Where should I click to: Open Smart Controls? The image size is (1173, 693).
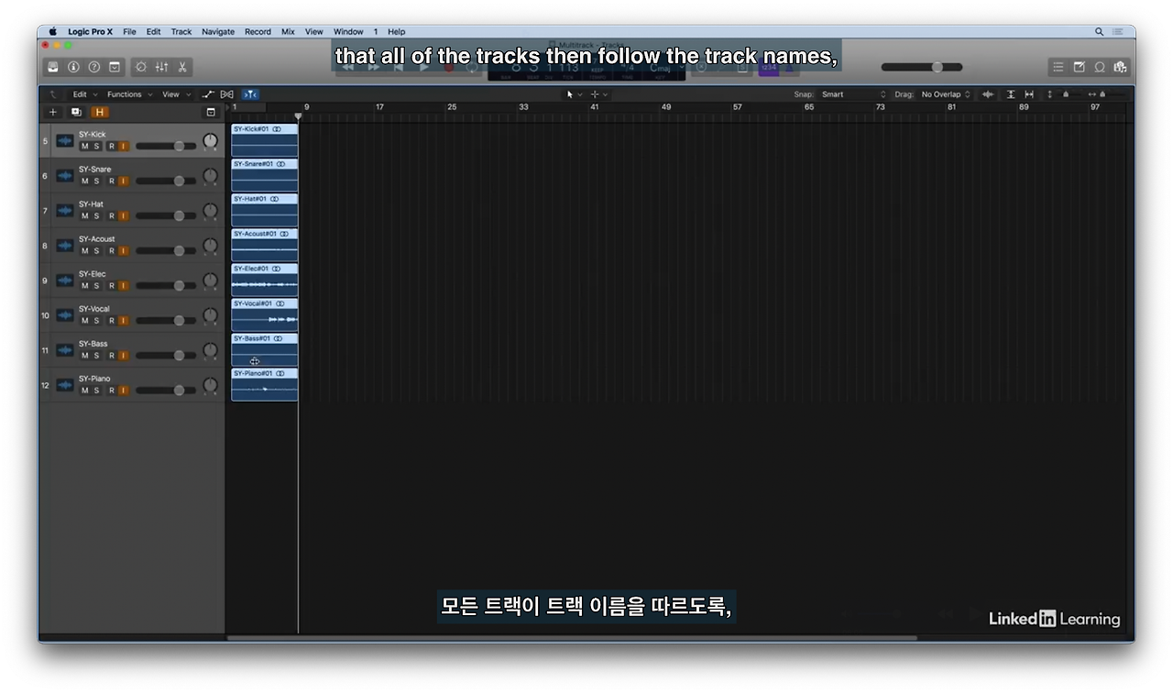141,67
